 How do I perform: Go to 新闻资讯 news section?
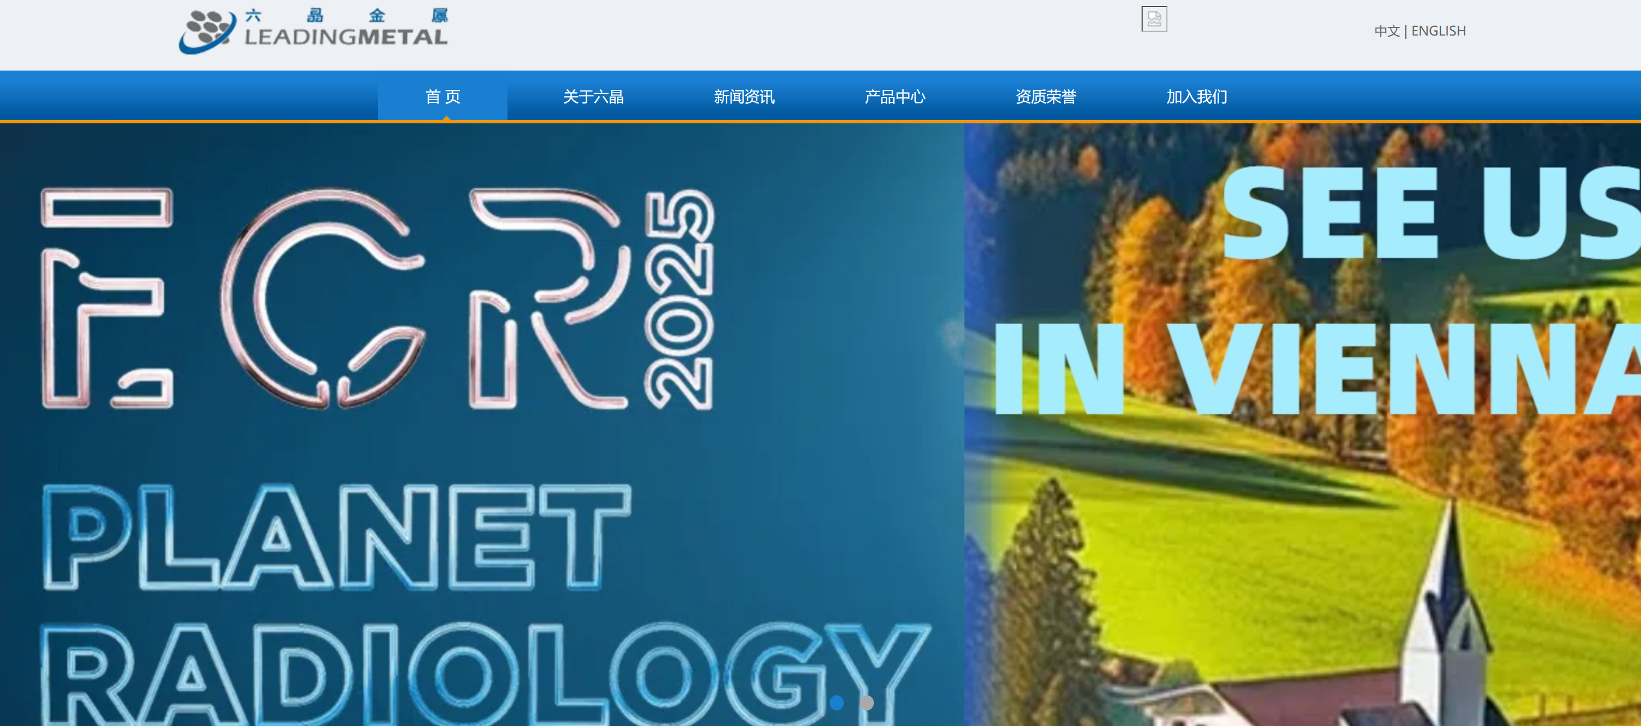pyautogui.click(x=744, y=97)
